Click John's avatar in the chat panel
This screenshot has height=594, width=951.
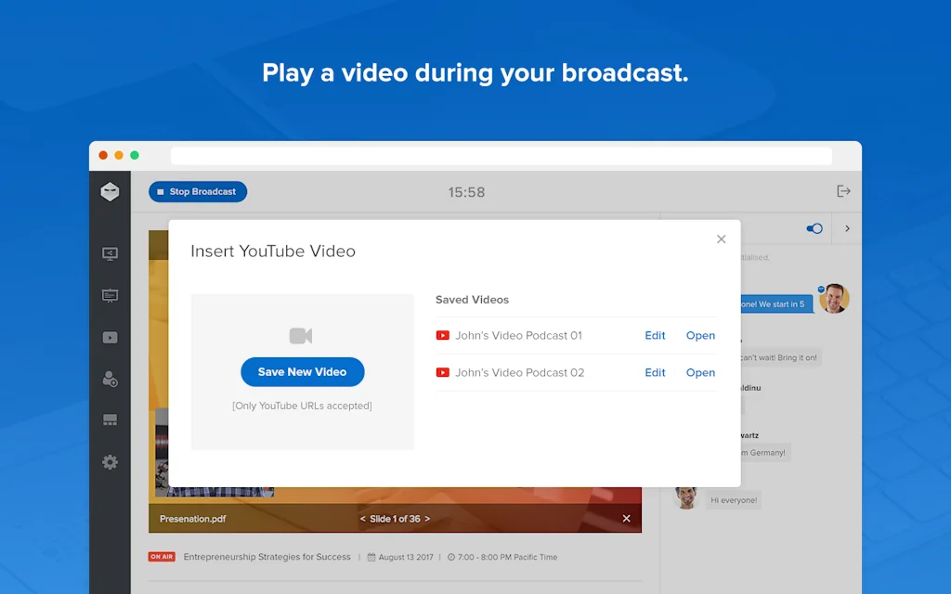coord(833,299)
